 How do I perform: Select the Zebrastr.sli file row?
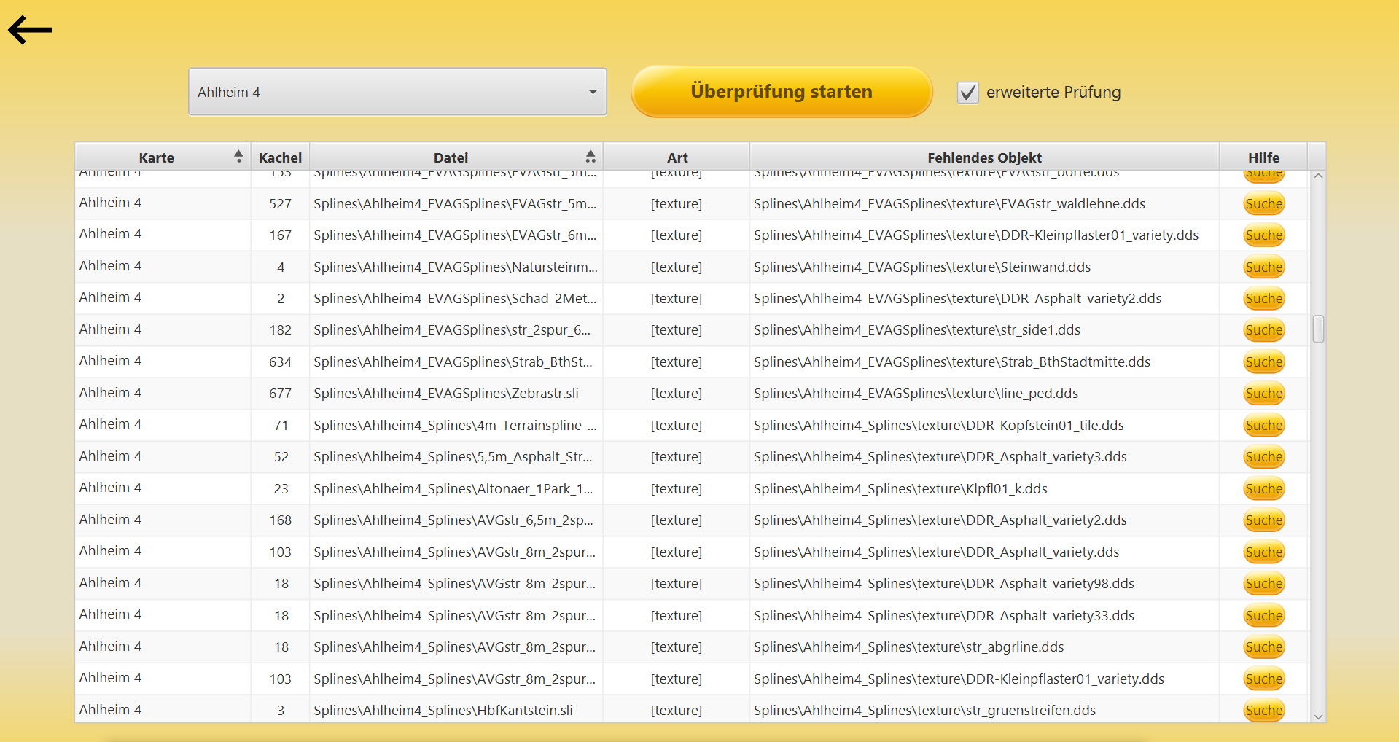click(445, 394)
